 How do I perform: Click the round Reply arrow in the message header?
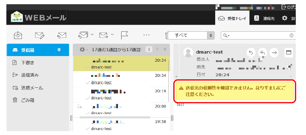(251, 53)
